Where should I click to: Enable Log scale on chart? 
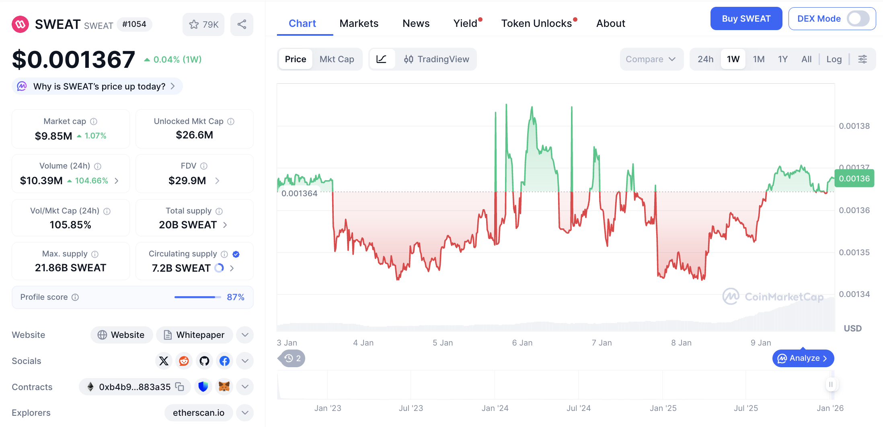(834, 59)
